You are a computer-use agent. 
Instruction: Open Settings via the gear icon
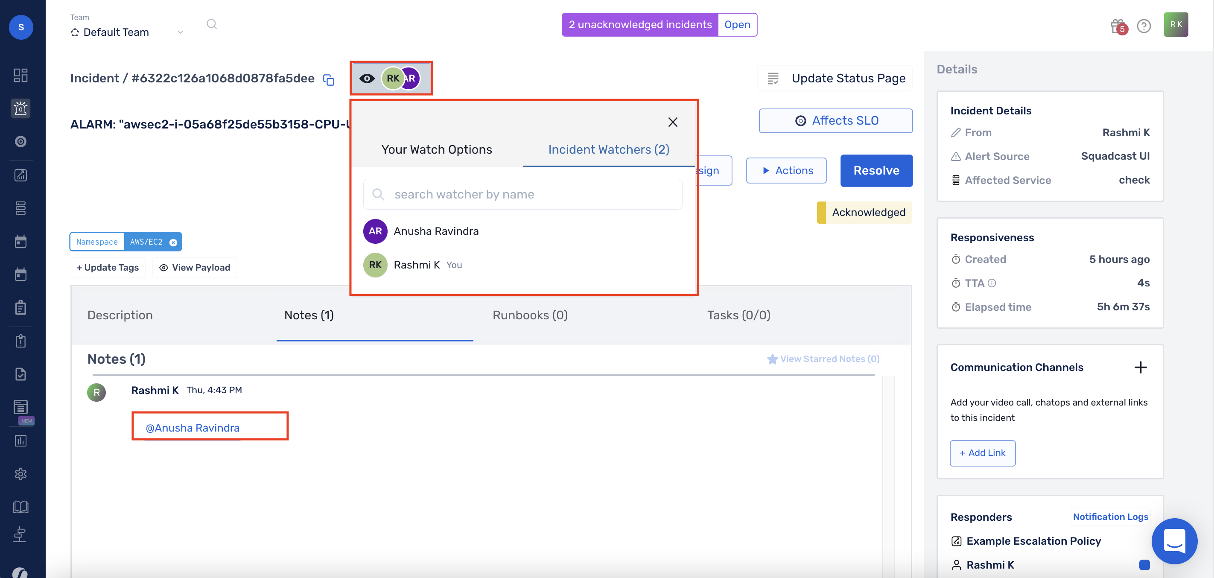click(21, 474)
